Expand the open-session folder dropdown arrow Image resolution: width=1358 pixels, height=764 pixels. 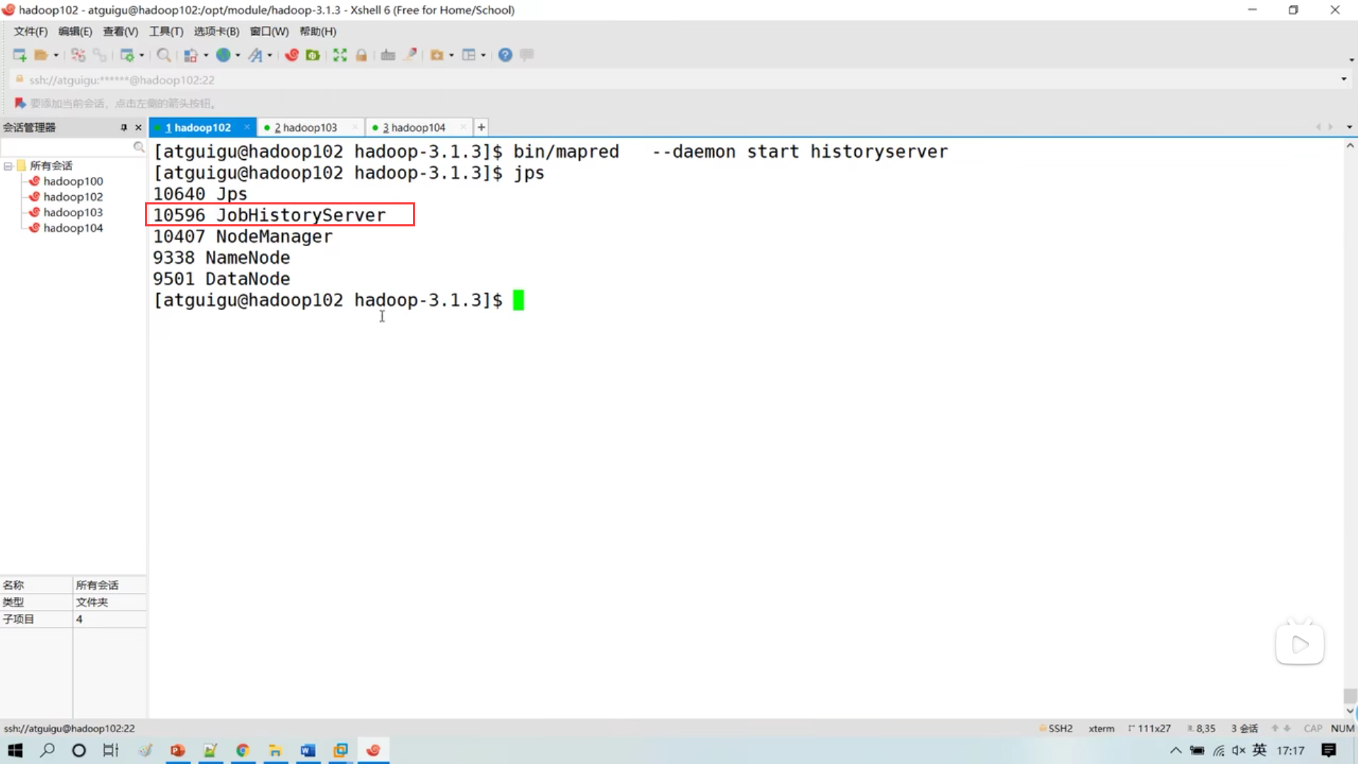tap(56, 55)
